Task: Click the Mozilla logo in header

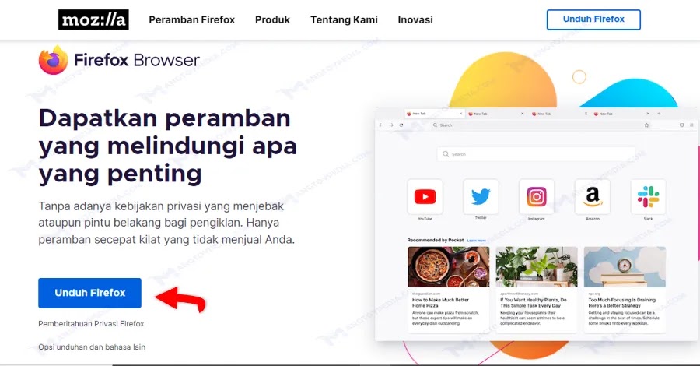Action: (93, 19)
